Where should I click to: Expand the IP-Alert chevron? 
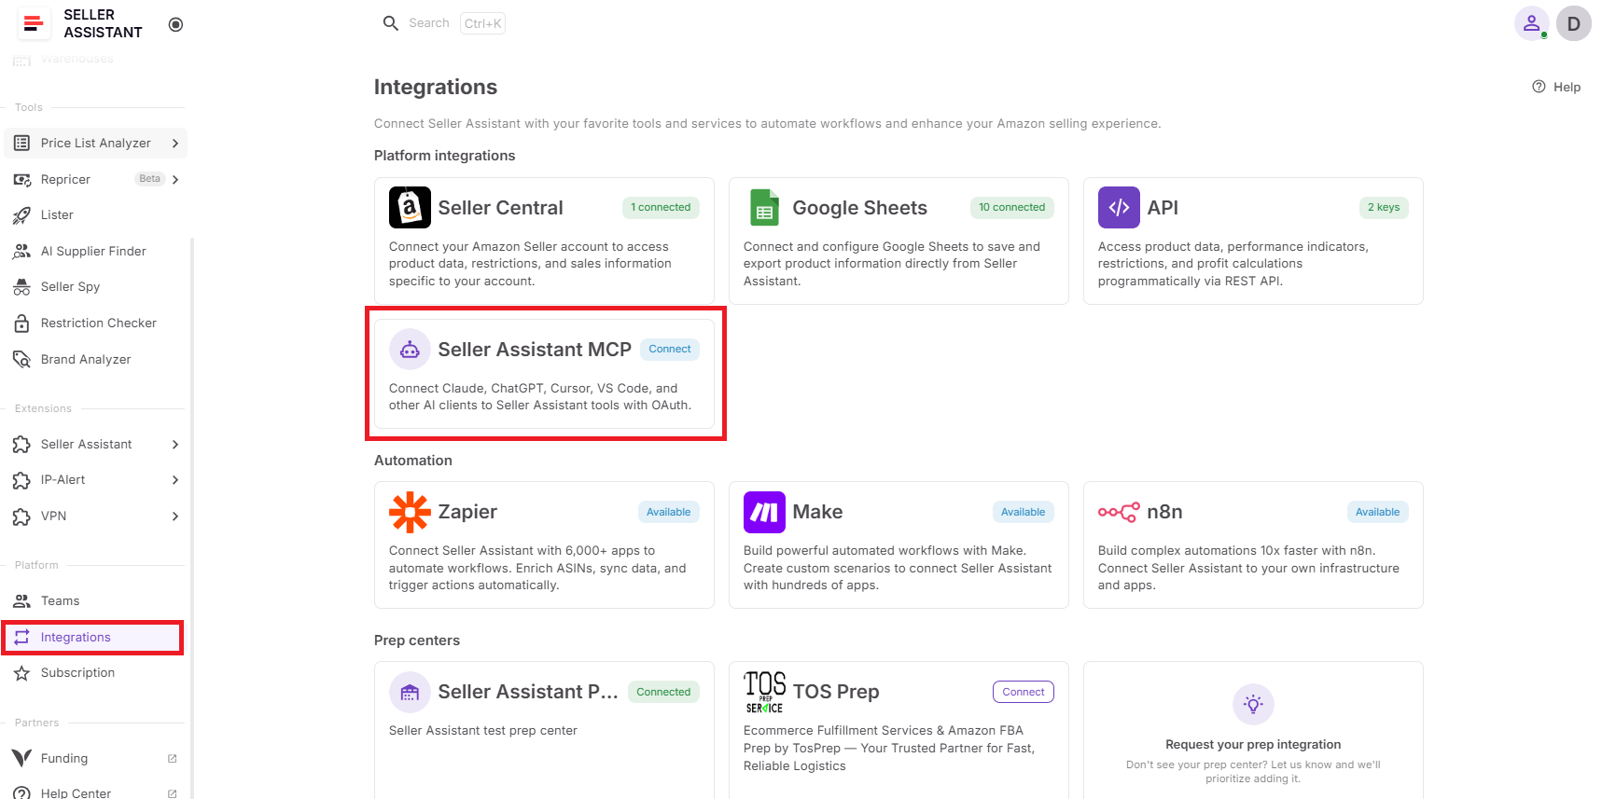pyautogui.click(x=175, y=480)
